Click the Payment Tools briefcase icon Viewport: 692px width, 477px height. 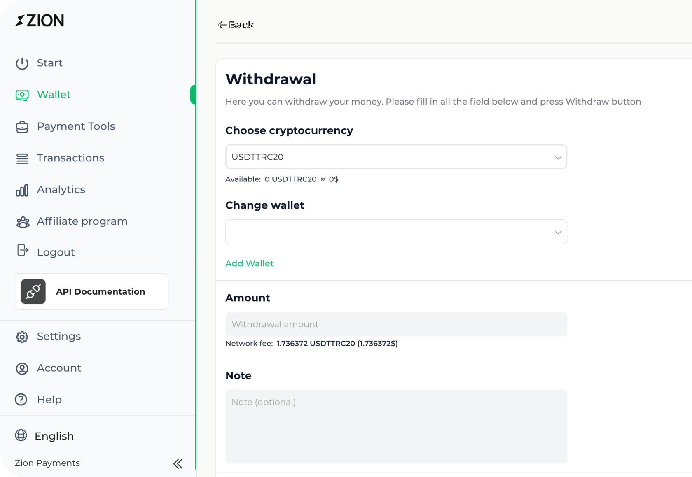pos(22,127)
